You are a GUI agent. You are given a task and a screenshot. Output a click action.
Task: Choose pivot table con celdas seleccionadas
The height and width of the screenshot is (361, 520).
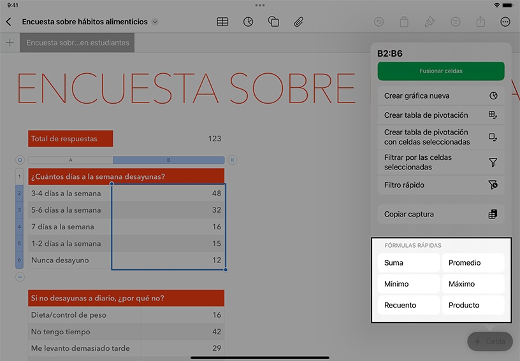pos(441,137)
